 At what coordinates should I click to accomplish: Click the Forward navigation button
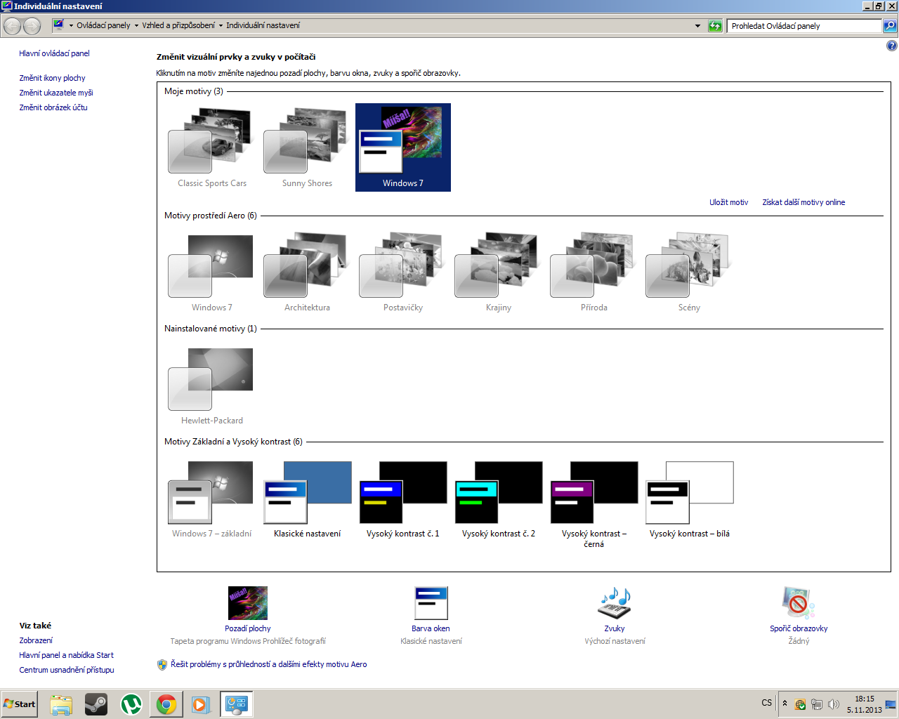tap(32, 26)
